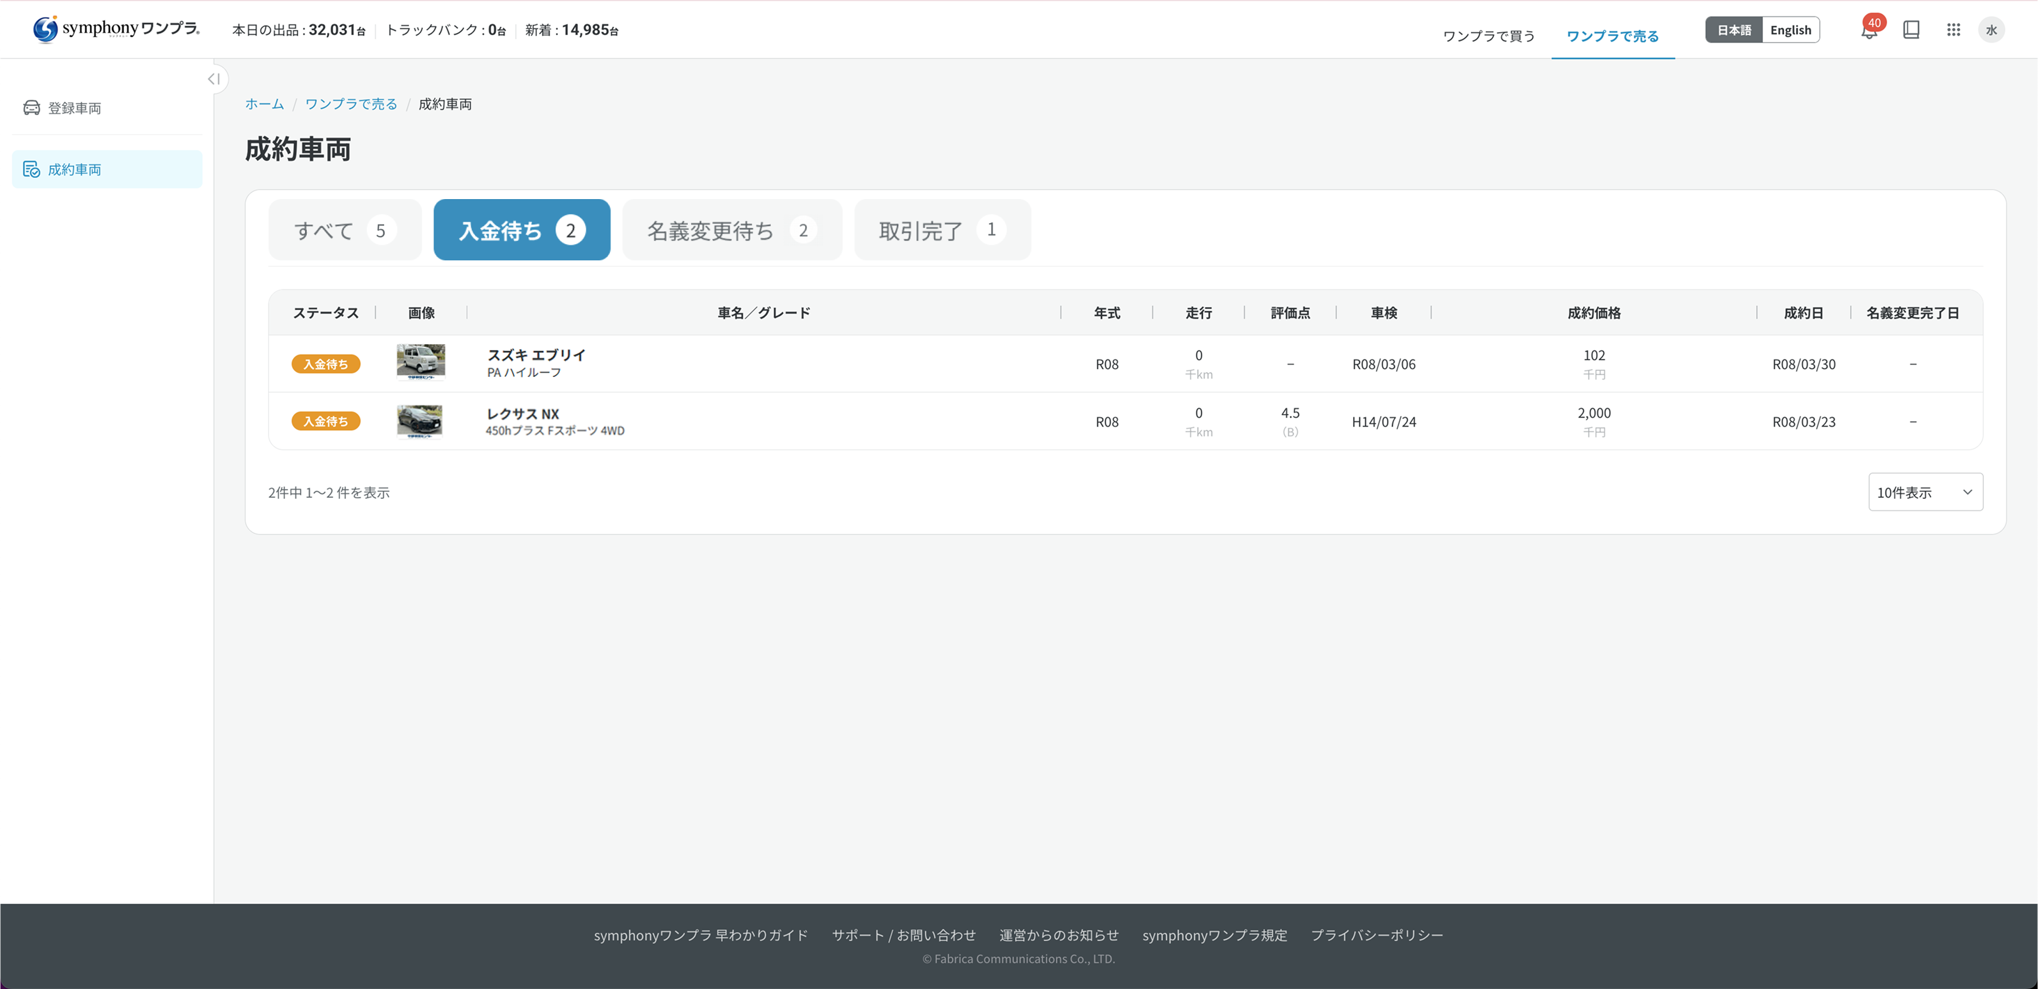Open the スズキ エブリイ vehicle thumbnail
Image resolution: width=2038 pixels, height=989 pixels.
point(420,363)
